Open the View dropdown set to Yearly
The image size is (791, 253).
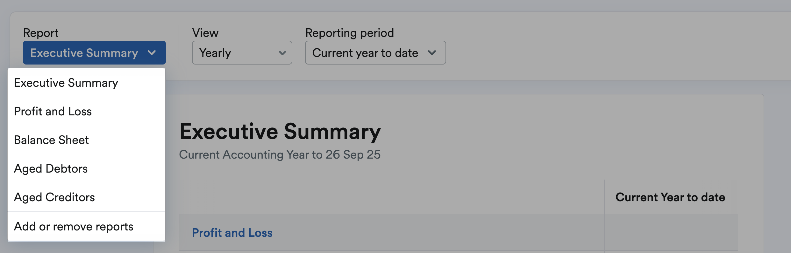point(241,53)
